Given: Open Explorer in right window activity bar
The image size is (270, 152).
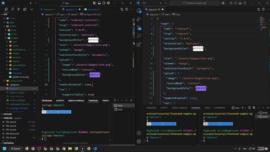Looking at the screenshot, I should tap(139, 11).
